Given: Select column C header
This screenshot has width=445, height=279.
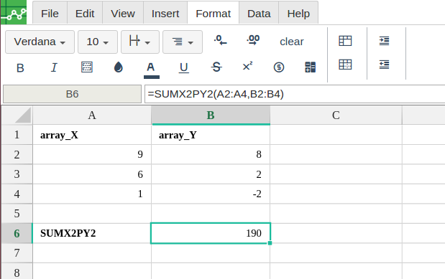Looking at the screenshot, I should pyautogui.click(x=336, y=115).
